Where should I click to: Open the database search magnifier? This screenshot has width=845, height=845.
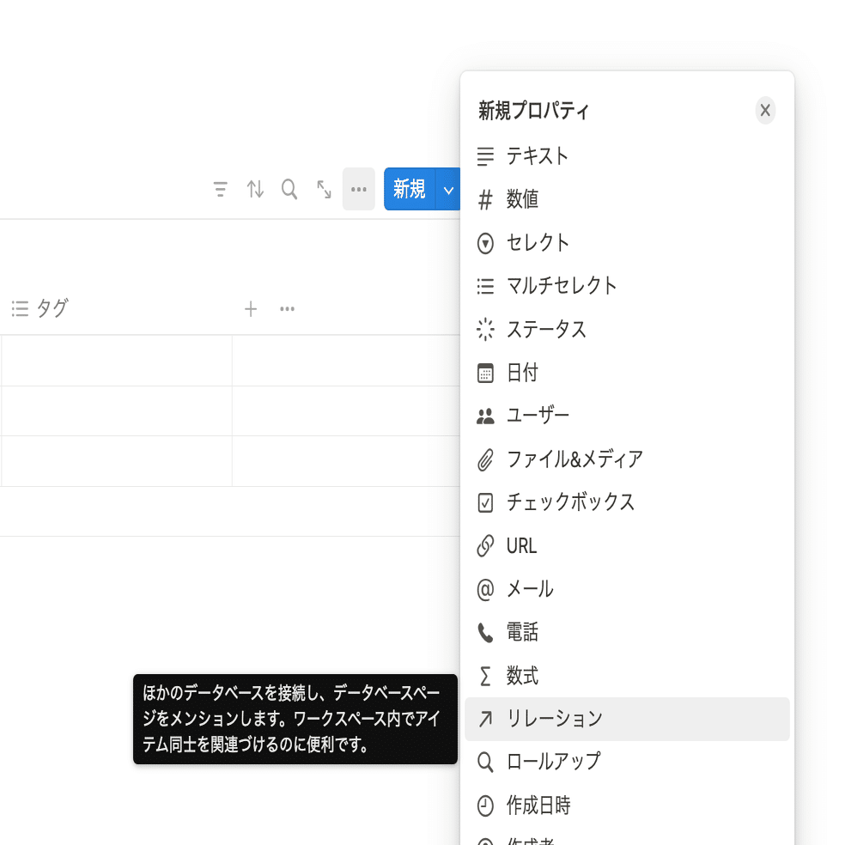pos(289,189)
